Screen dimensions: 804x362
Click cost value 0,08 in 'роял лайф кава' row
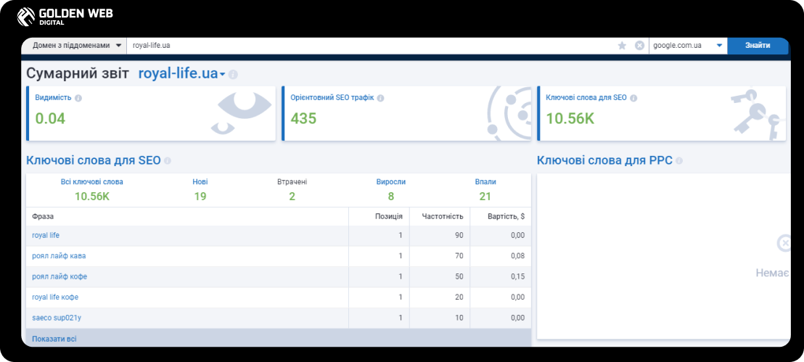(518, 256)
